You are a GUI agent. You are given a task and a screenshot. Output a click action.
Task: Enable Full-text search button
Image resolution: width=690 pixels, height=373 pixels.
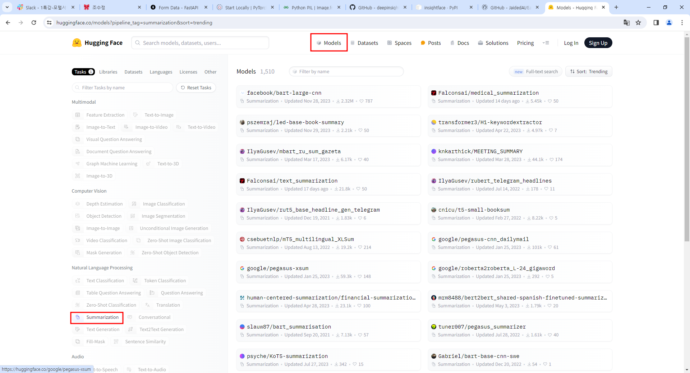pos(535,71)
